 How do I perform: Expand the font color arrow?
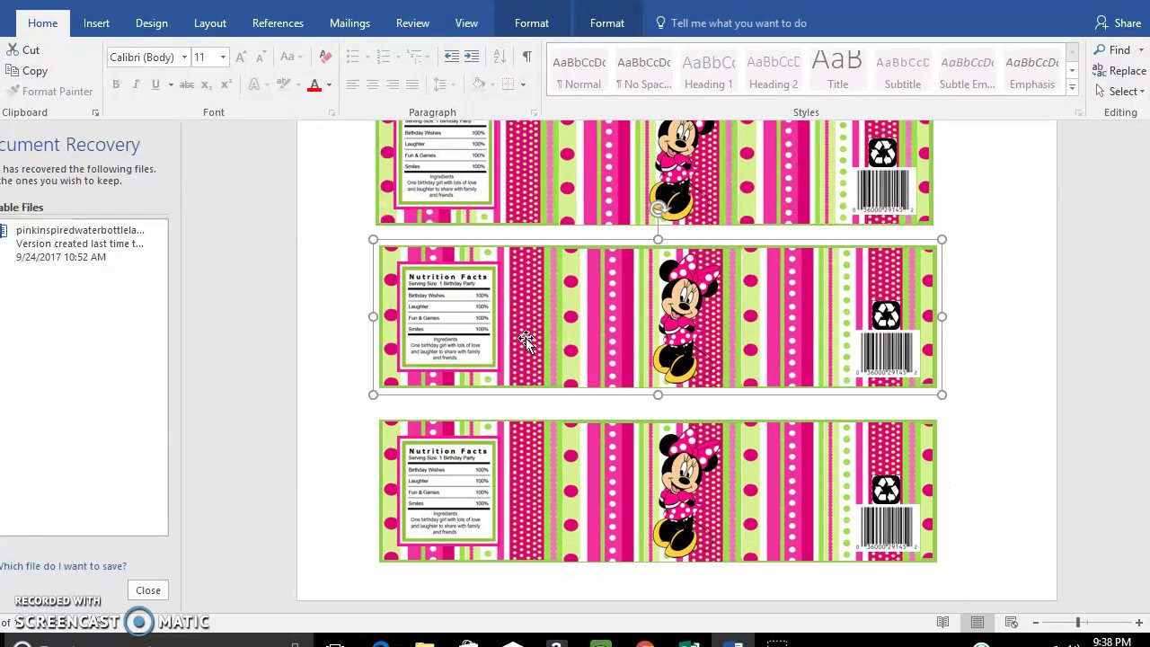[x=329, y=84]
